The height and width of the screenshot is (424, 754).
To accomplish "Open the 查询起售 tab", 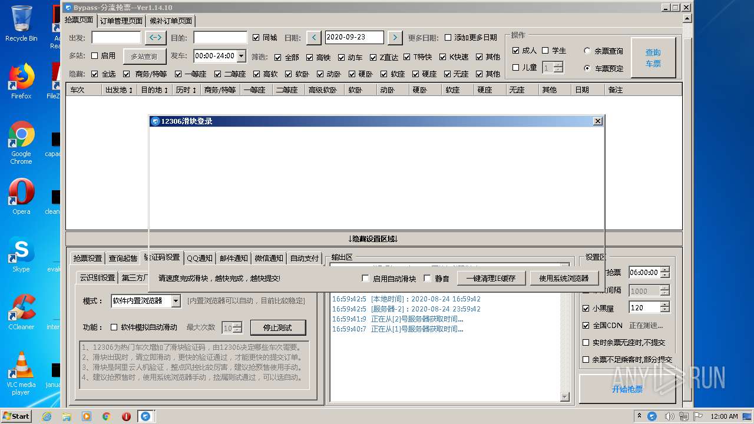I will pos(123,258).
